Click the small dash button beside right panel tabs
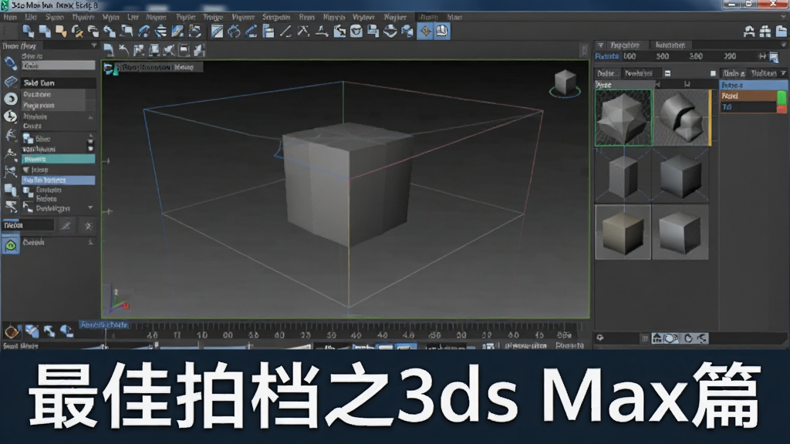The width and height of the screenshot is (790, 444). [667, 73]
